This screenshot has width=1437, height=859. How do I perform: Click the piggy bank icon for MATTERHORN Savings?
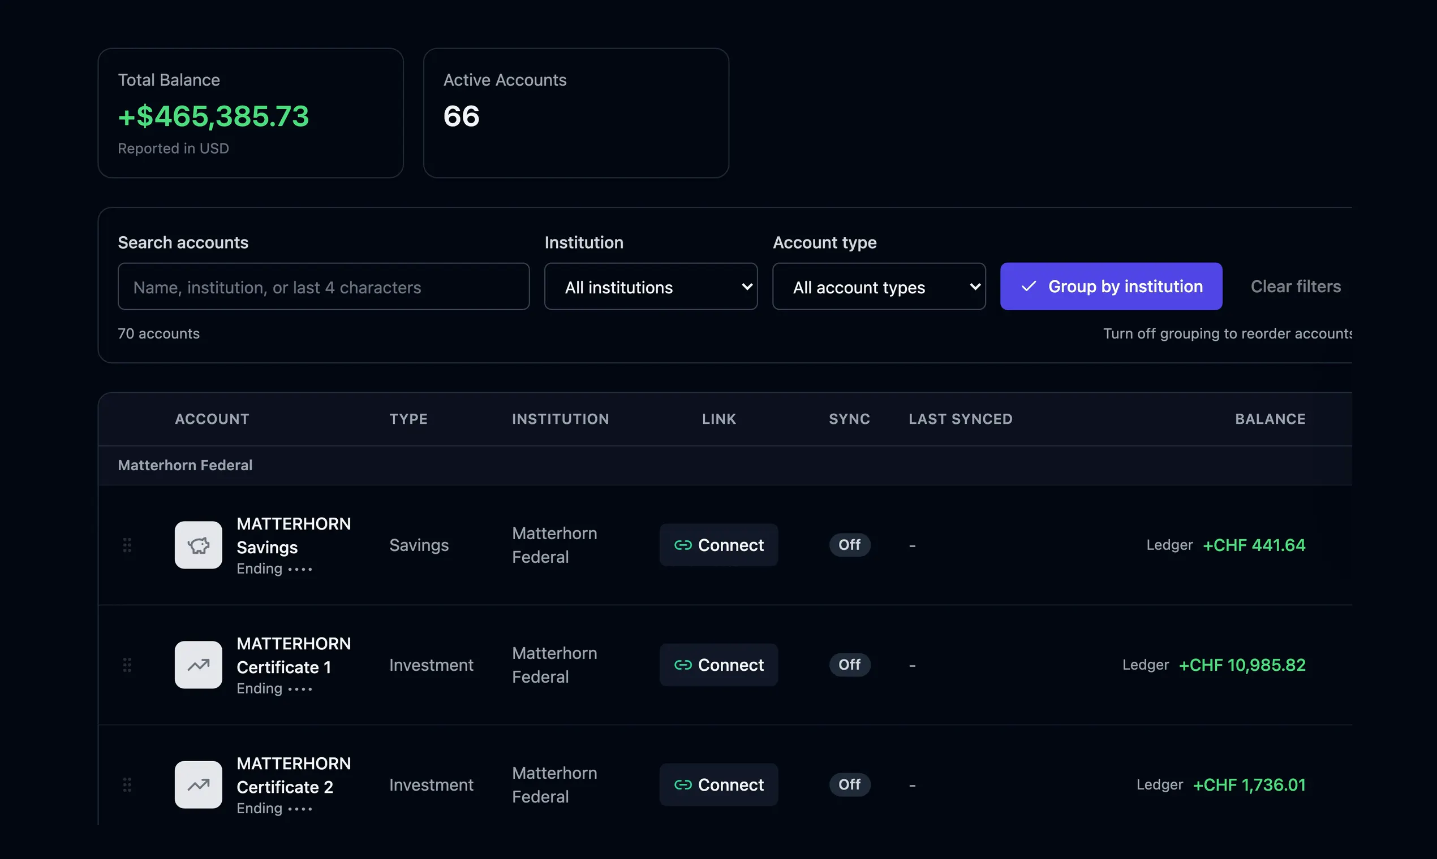pos(198,545)
